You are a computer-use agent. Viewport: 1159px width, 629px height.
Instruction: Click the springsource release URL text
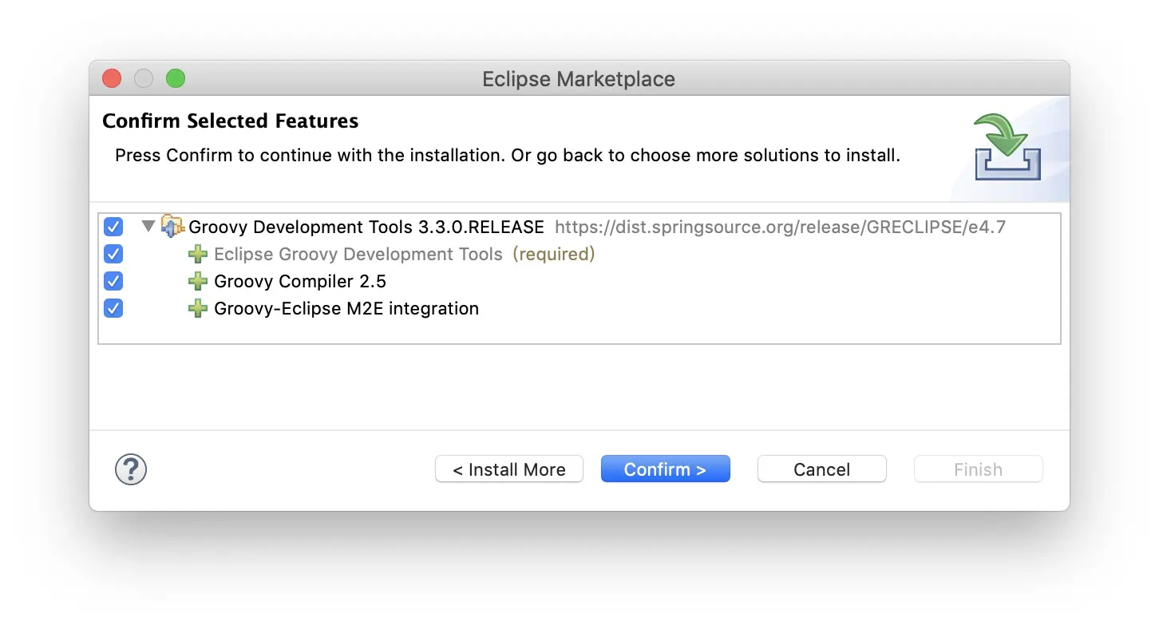tap(780, 227)
